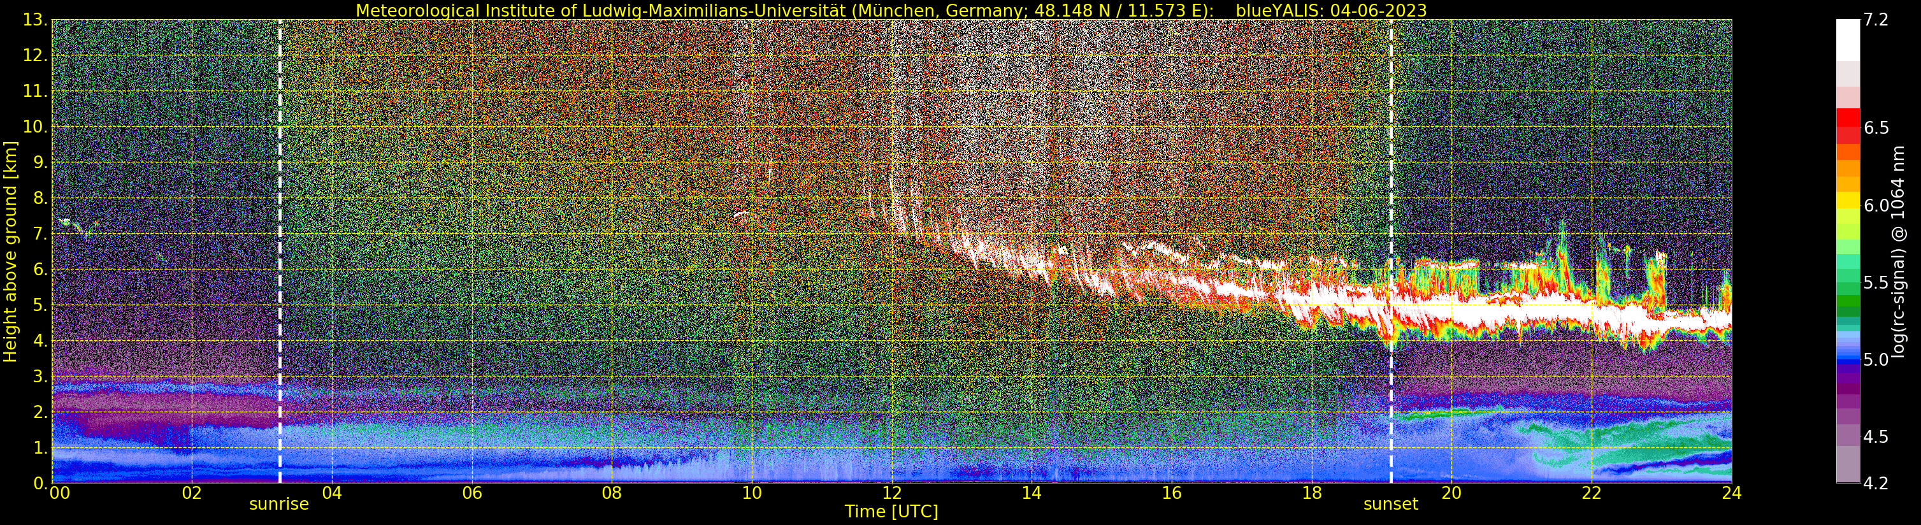
Task: Click the time axis tick label '06'
Action: (472, 493)
